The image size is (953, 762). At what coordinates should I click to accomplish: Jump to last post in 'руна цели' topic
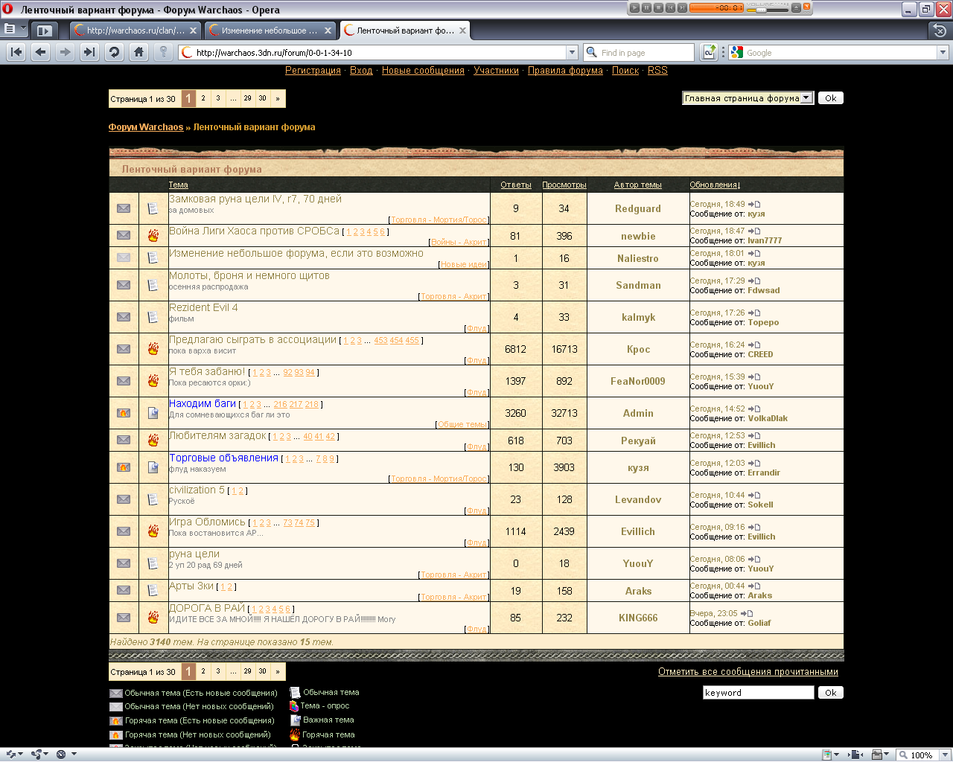pyautogui.click(x=754, y=559)
